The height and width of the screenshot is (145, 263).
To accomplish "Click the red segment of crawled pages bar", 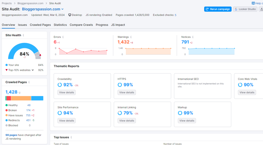I will click(9, 98).
